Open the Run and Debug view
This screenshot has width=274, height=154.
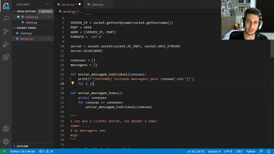6,44
